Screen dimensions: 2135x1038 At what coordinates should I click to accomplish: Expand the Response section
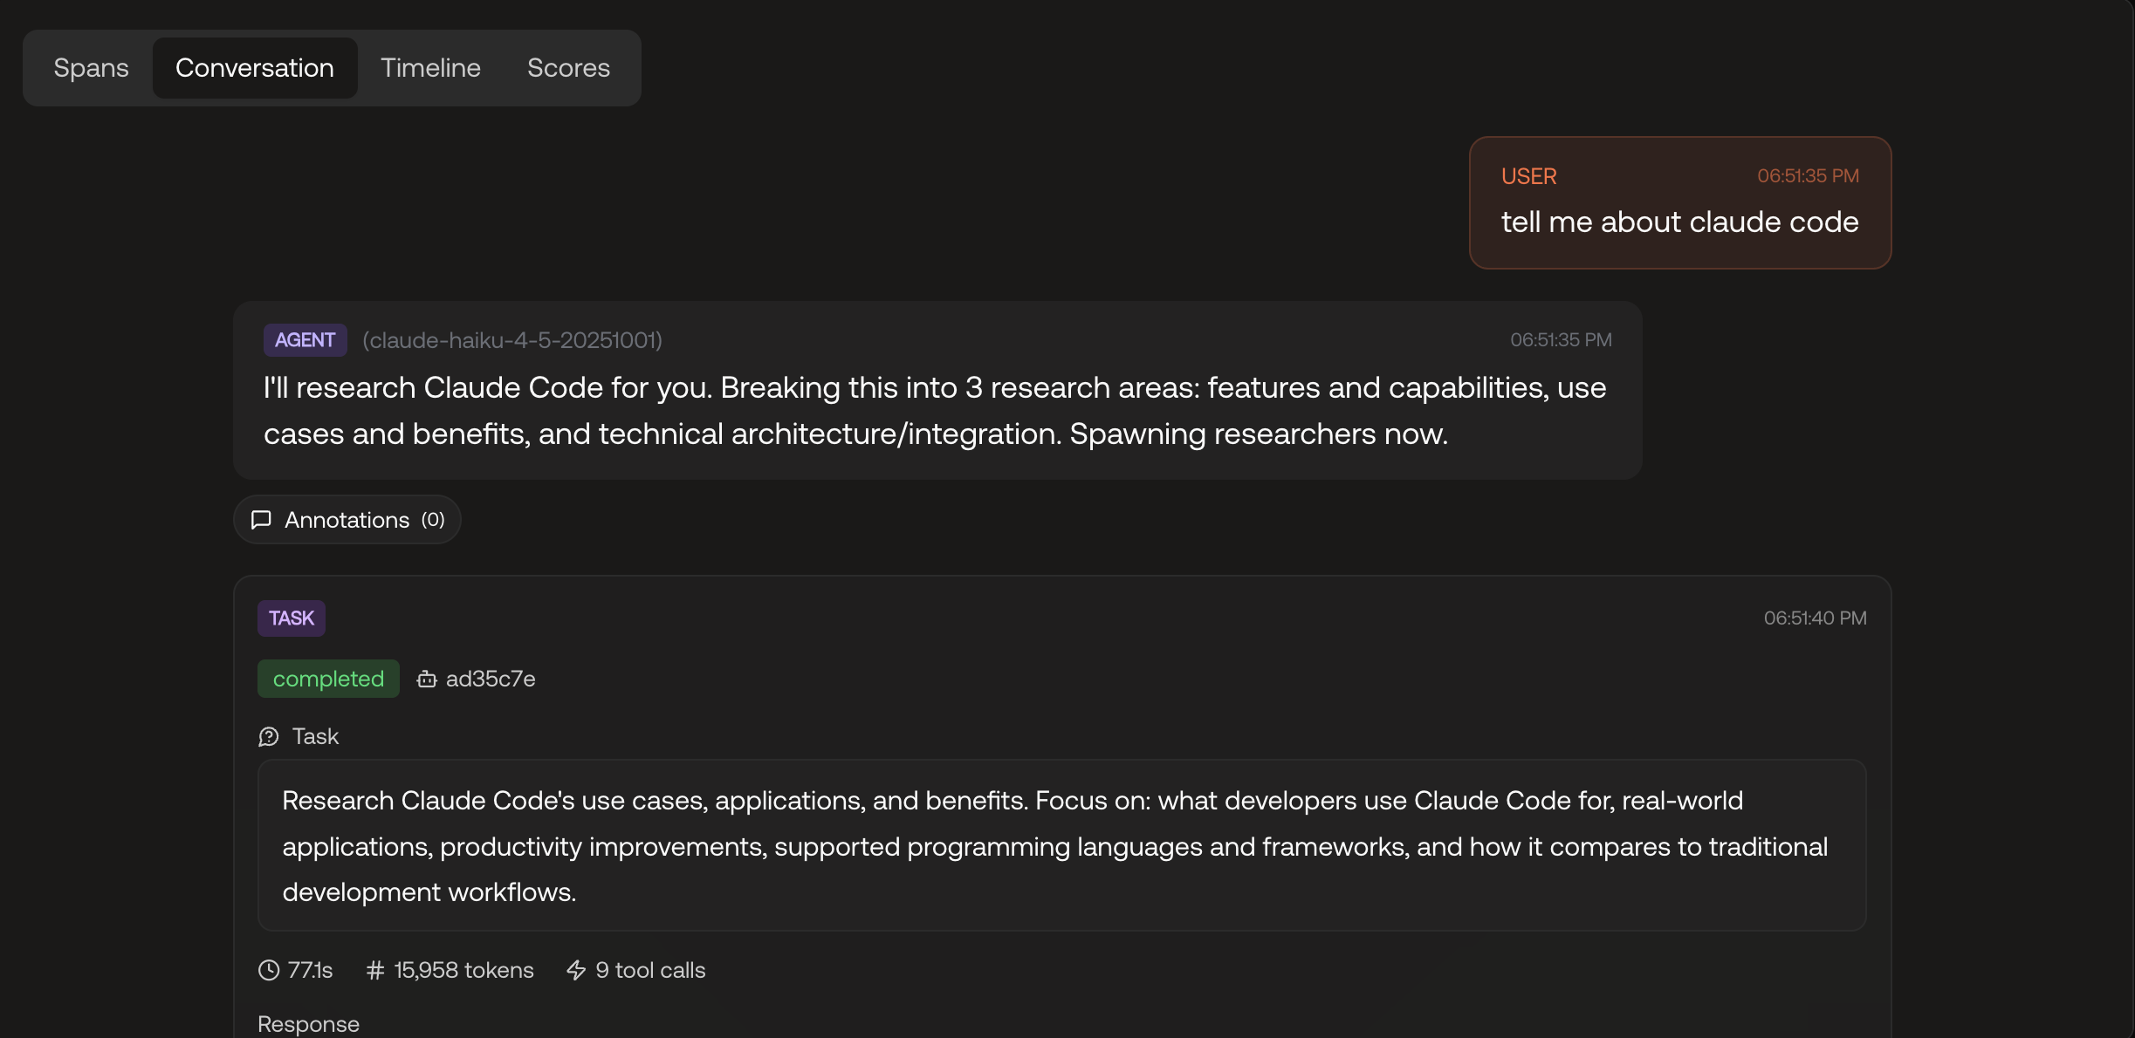coord(308,1023)
